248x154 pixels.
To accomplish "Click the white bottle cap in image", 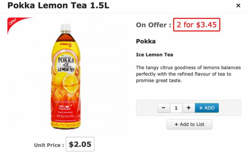I will point(65,27).
